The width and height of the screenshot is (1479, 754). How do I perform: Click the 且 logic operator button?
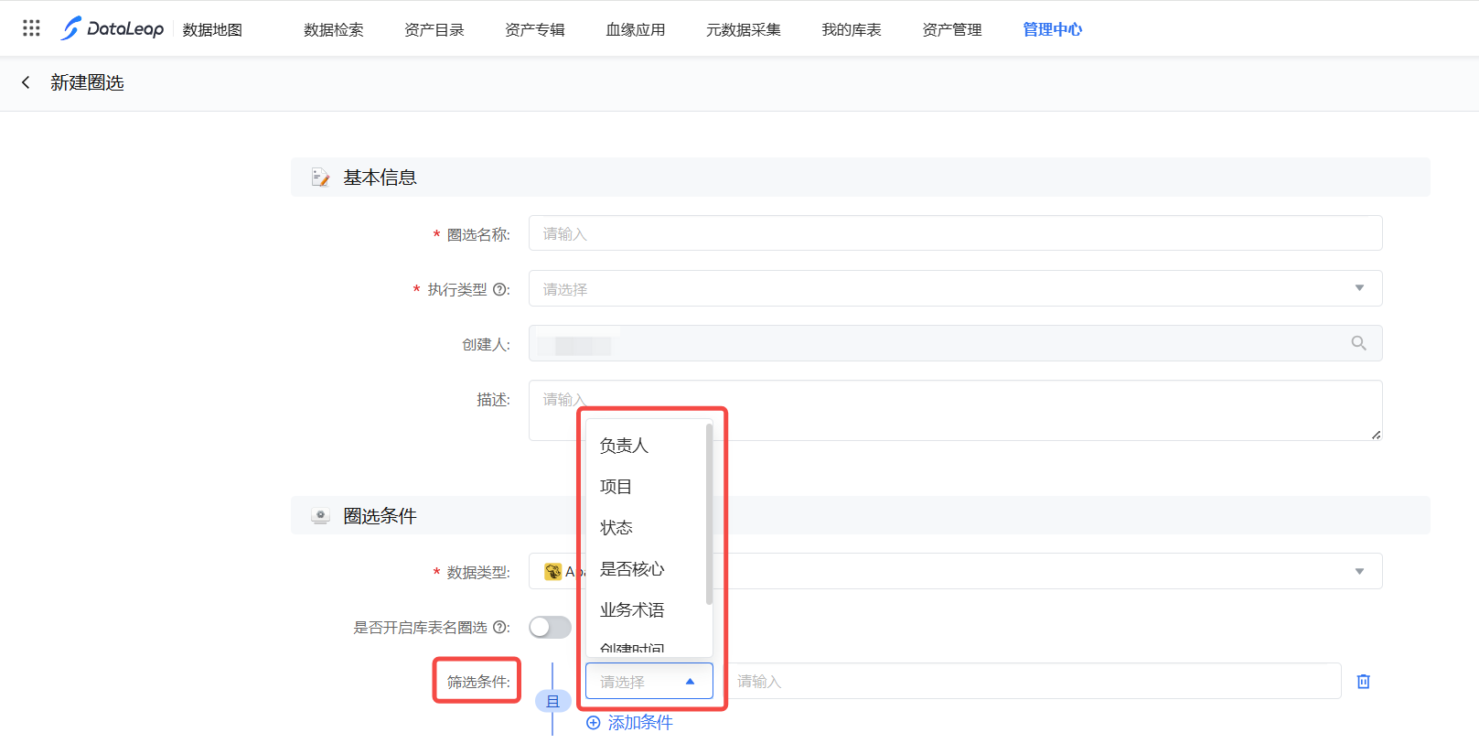point(552,701)
